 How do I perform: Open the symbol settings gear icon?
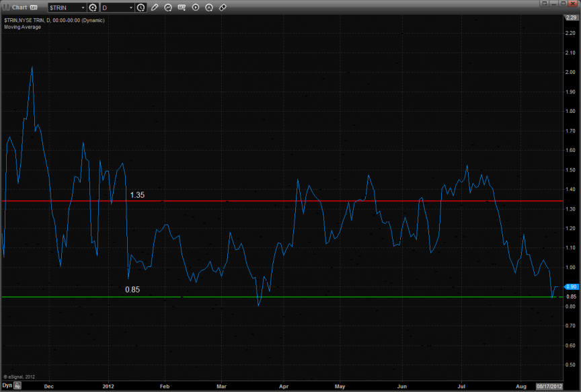tap(93, 7)
